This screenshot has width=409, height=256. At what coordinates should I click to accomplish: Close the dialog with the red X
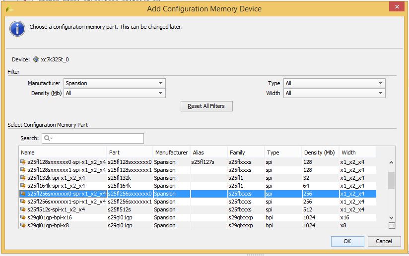(397, 6)
